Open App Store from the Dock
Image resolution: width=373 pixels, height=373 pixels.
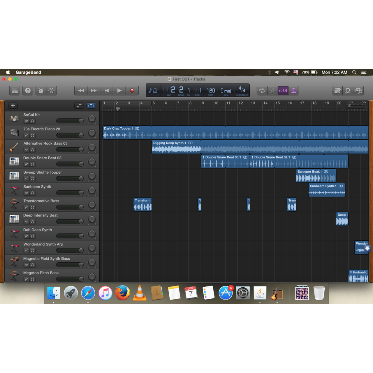tap(226, 293)
